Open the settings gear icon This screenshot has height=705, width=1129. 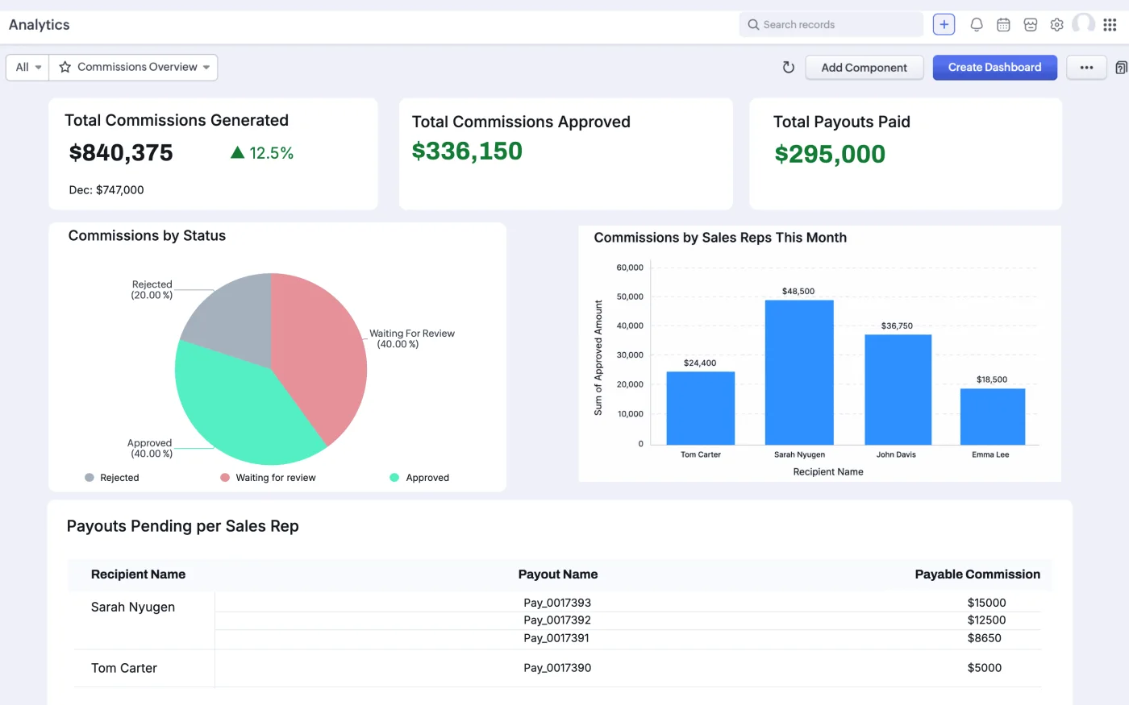pos(1057,25)
